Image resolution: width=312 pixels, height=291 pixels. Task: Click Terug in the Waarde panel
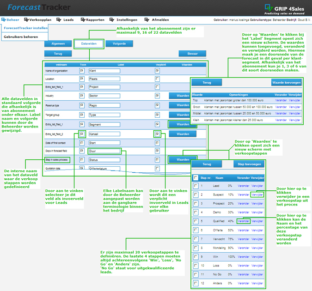[207, 83]
